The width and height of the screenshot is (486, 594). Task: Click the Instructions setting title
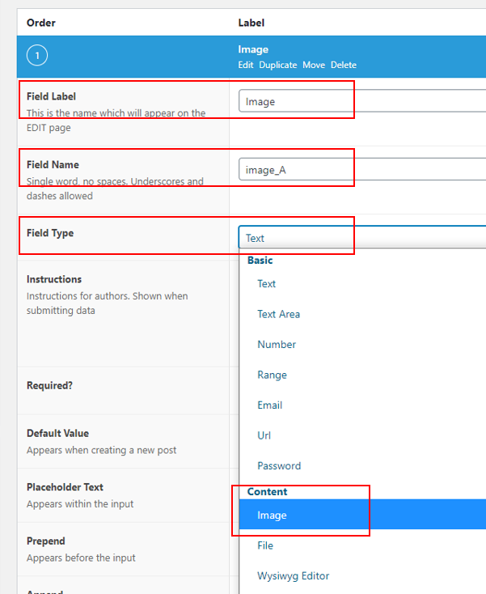pyautogui.click(x=54, y=279)
